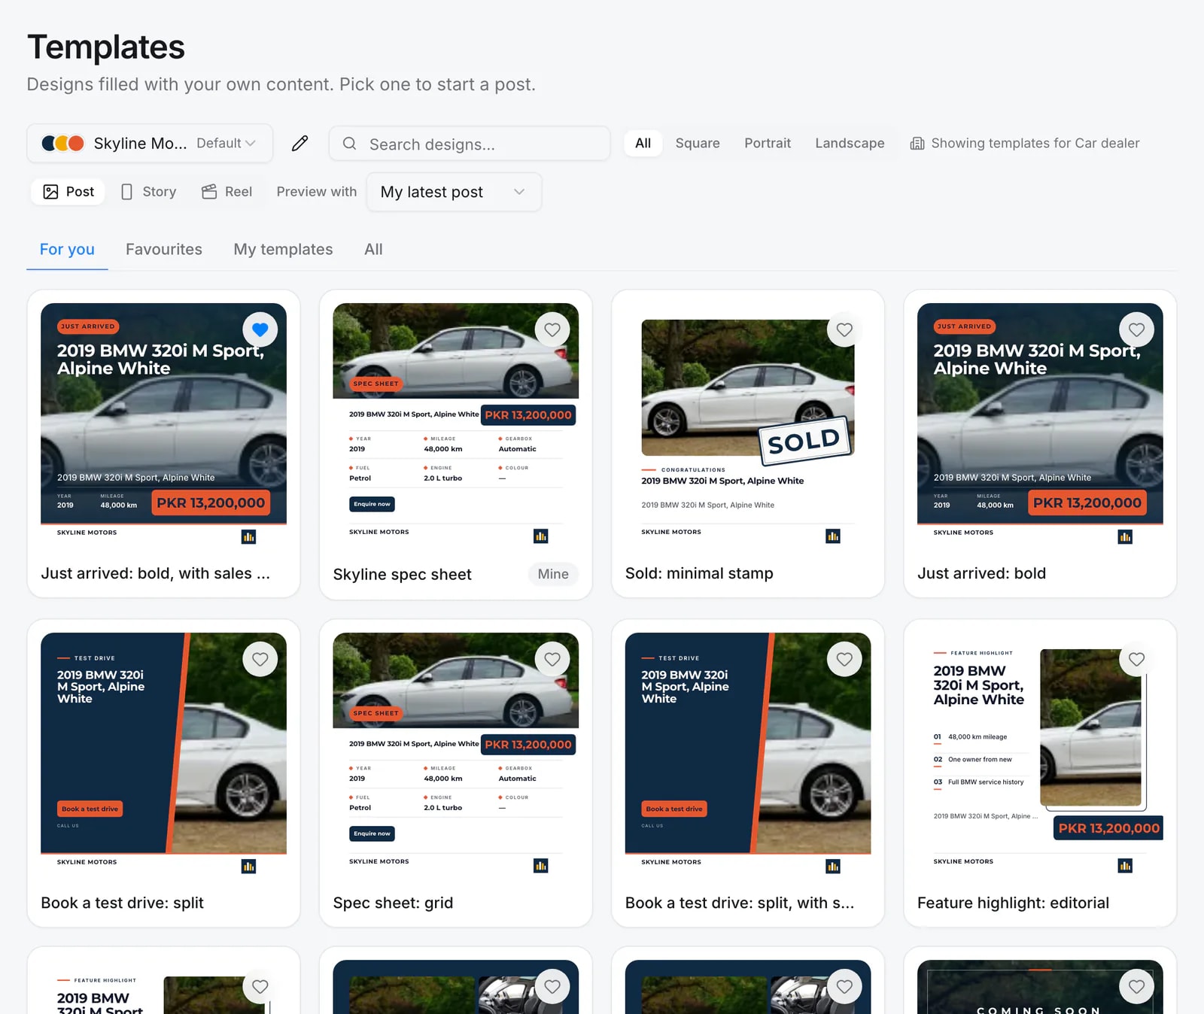
Task: Favourite the 'Skyline spec sheet' template heart
Action: [552, 329]
